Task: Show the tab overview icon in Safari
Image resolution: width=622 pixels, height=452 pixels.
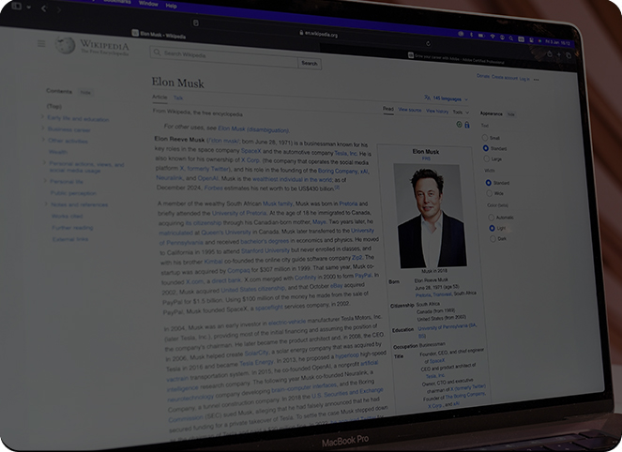Action: pyautogui.click(x=568, y=55)
